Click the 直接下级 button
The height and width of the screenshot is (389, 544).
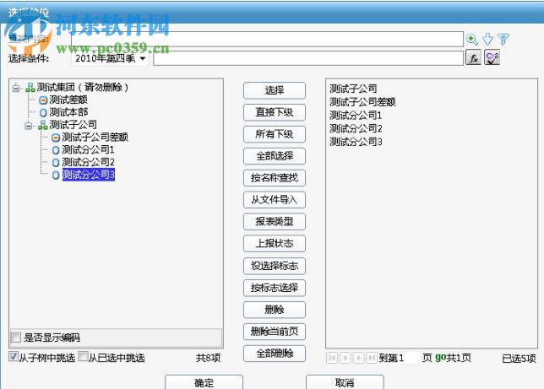[275, 112]
